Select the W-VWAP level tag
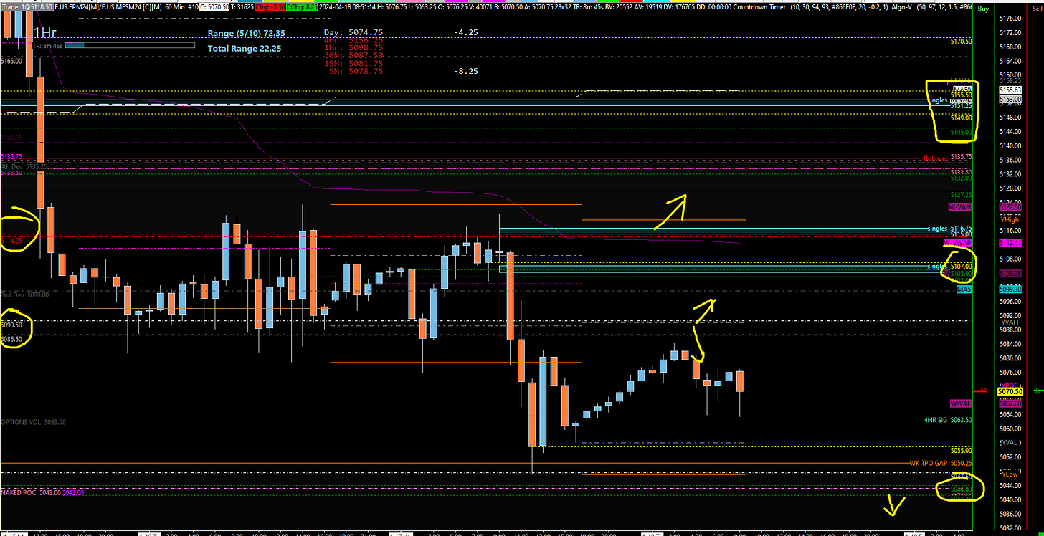Viewport: 1044px width, 536px height. [957, 243]
